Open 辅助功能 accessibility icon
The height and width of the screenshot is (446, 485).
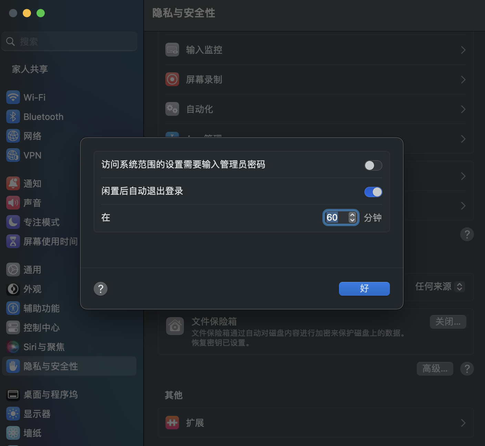pos(13,308)
